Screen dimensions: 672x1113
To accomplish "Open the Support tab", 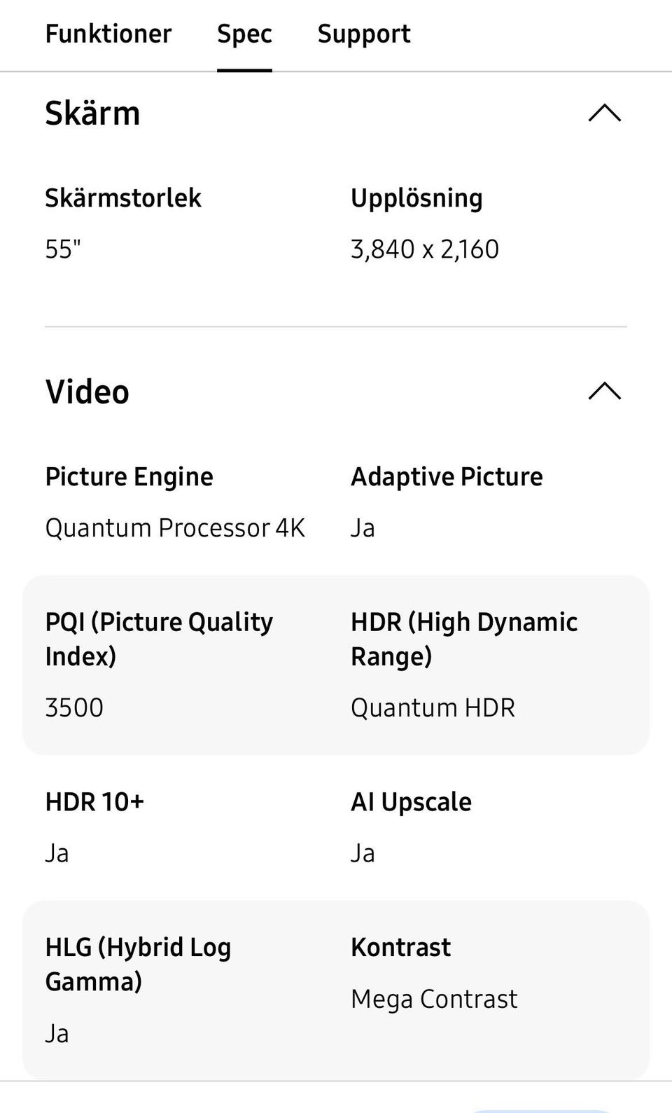I will 364,34.
